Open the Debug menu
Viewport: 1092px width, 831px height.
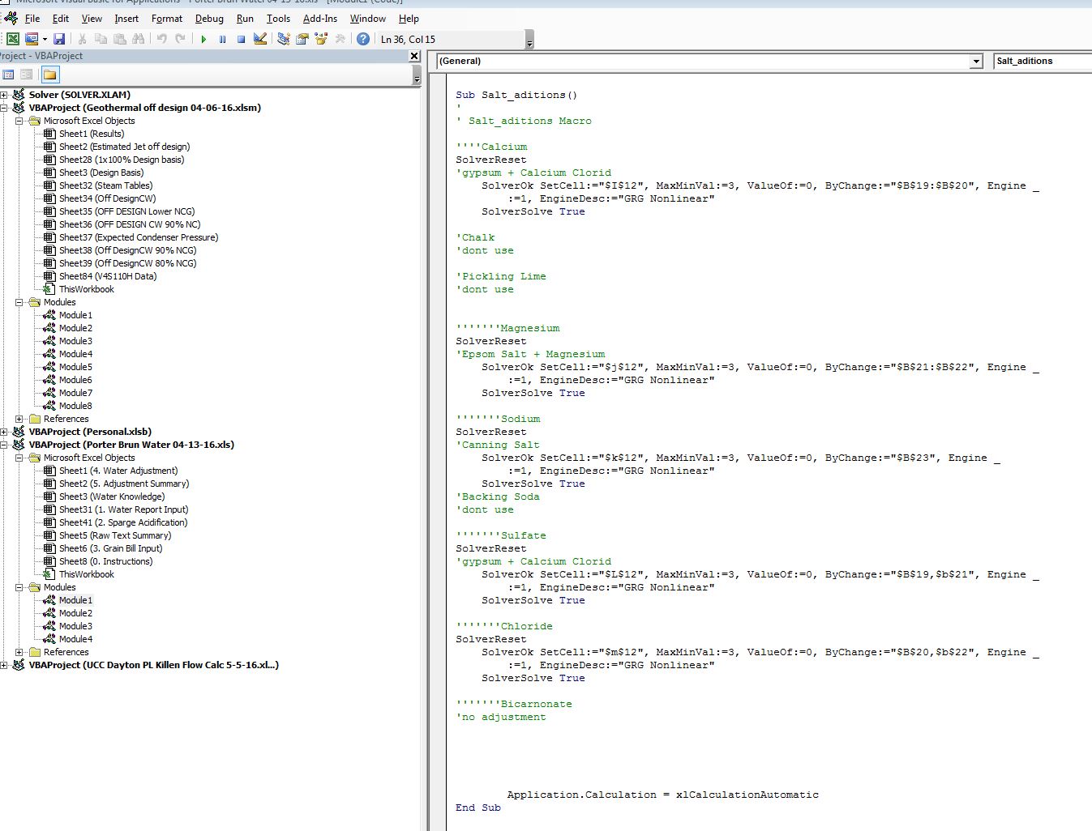(x=209, y=18)
